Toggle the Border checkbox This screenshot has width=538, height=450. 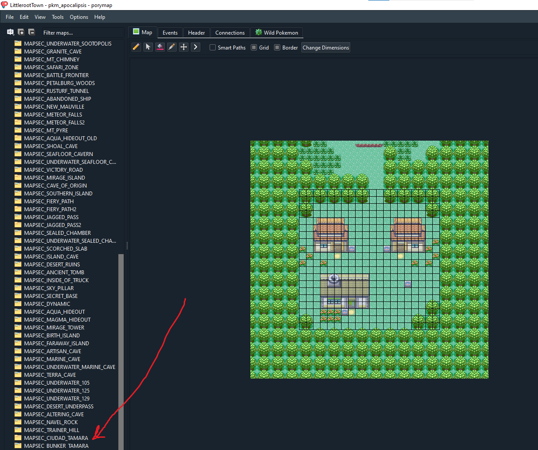coord(277,47)
